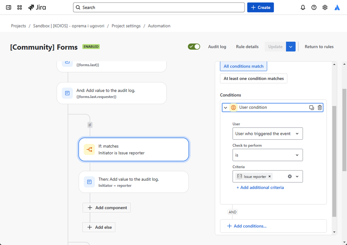Click the magnifier icon in search
347x245 pixels.
[x=78, y=8]
